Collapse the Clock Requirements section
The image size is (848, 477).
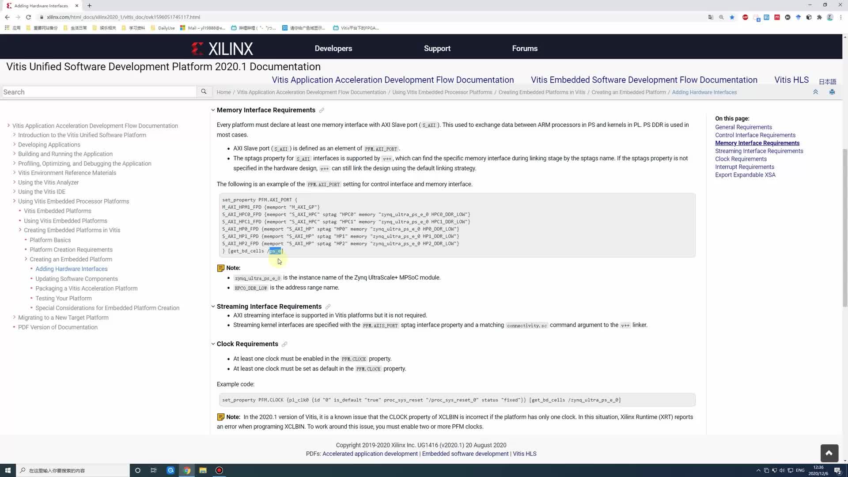[x=213, y=344]
